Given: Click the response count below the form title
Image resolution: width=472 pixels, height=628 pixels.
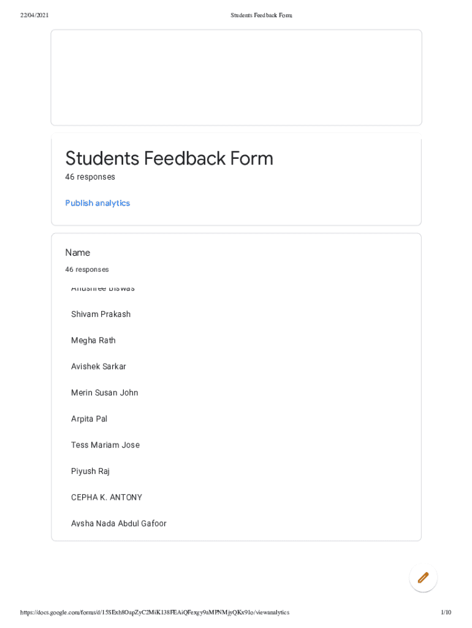Looking at the screenshot, I should click(90, 177).
